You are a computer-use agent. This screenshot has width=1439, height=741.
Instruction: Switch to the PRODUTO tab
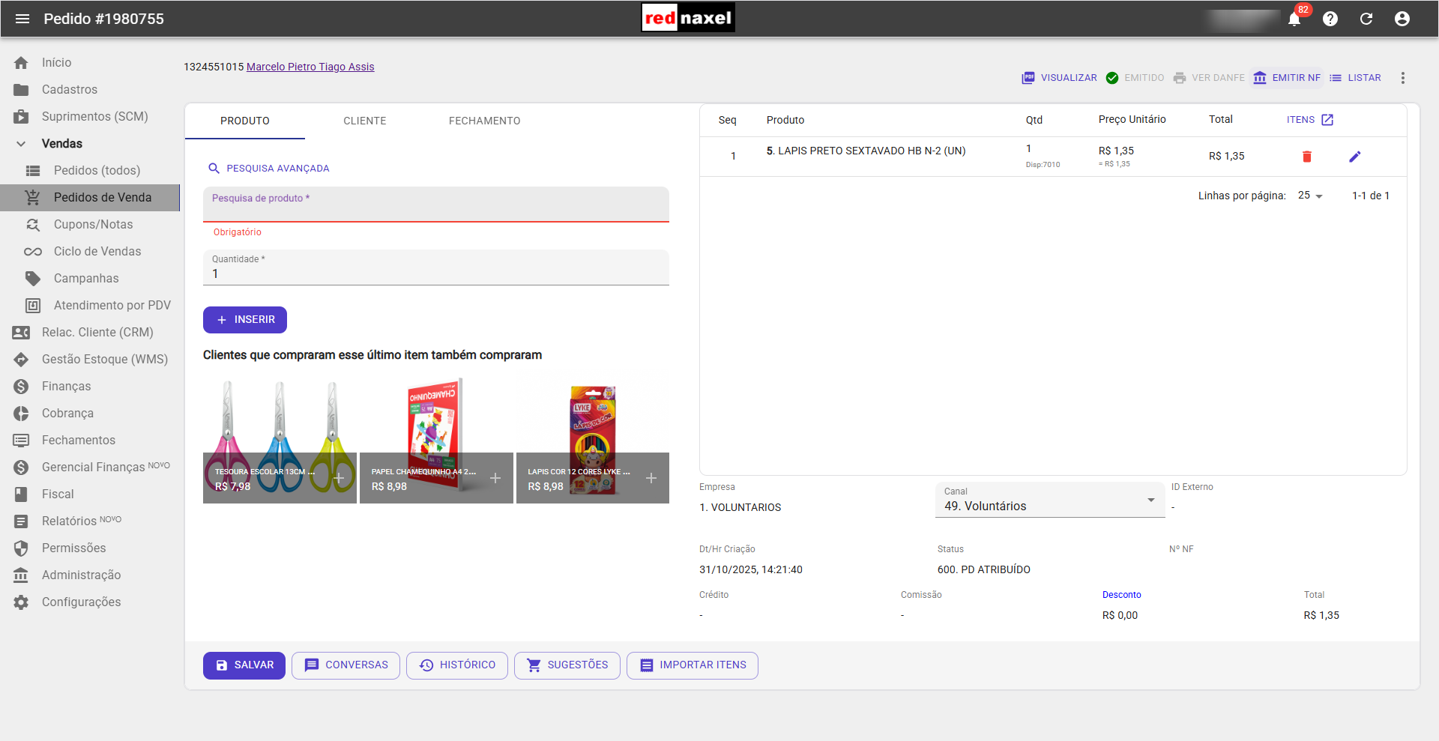tap(245, 121)
